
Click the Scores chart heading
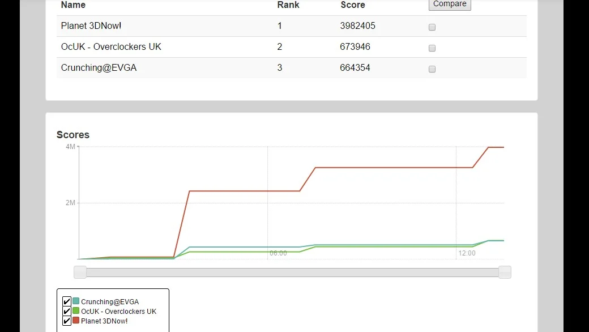tap(73, 135)
